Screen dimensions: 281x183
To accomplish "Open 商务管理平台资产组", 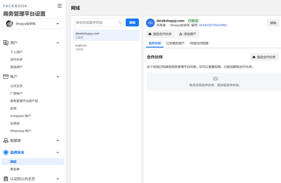I will (x=24, y=101).
